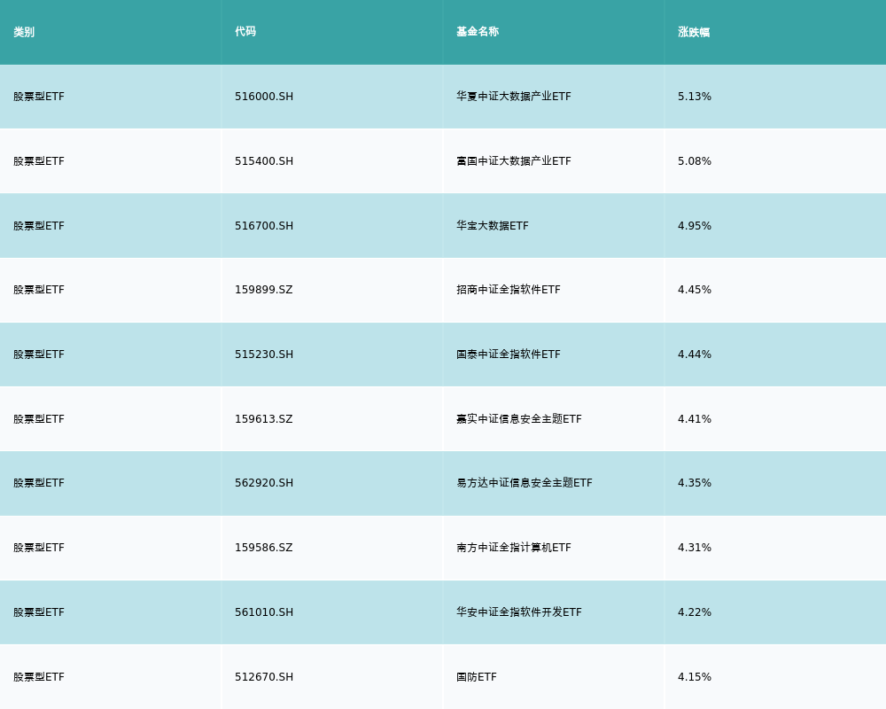Click fund name 嘉实中证信息安全主题ETF
Image resolution: width=886 pixels, height=709 pixels.
point(518,419)
